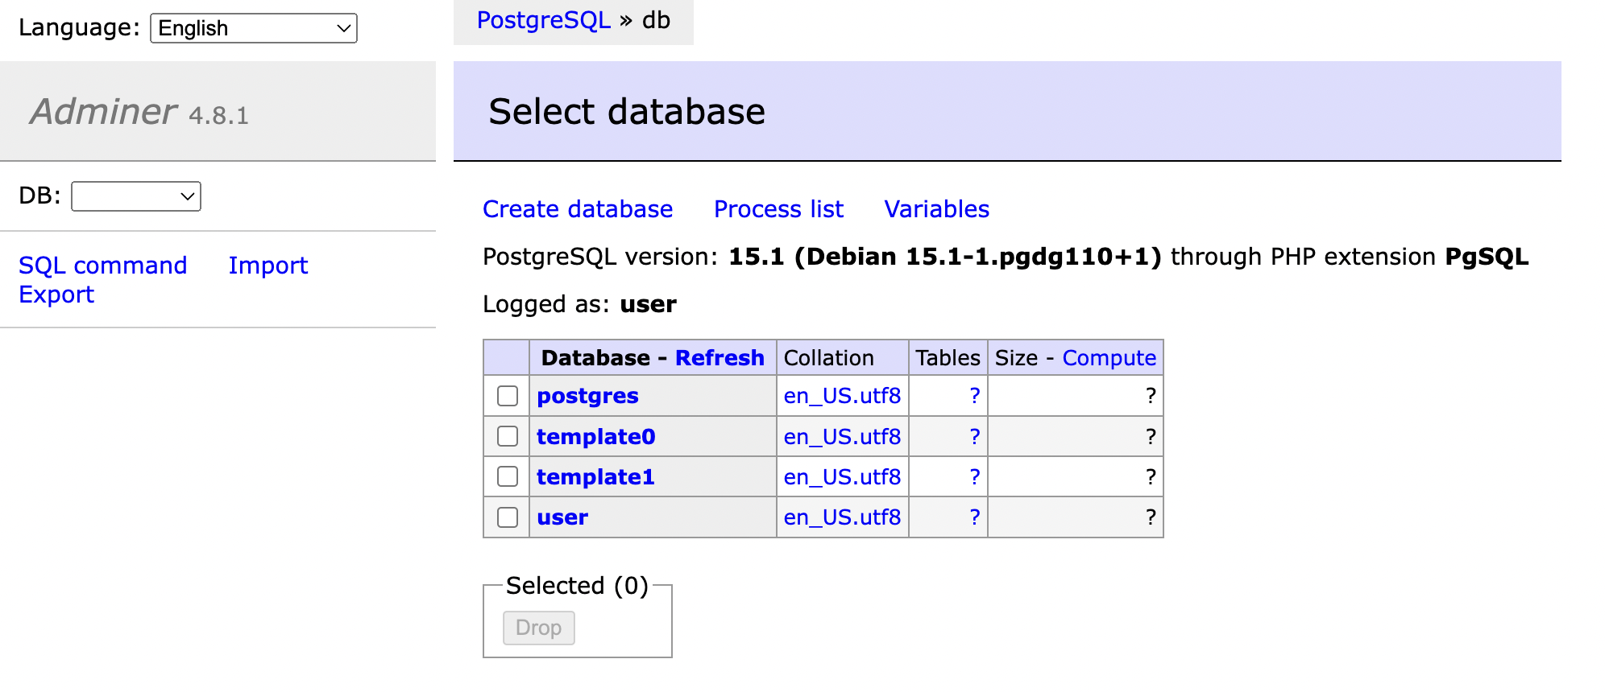Refresh the database list

click(720, 358)
